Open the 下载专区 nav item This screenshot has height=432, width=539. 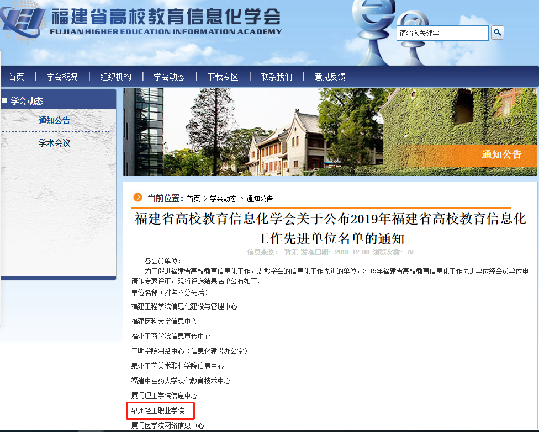pyautogui.click(x=223, y=77)
